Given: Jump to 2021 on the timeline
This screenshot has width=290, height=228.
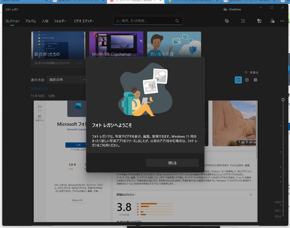Looking at the screenshot, I should coord(278,211).
